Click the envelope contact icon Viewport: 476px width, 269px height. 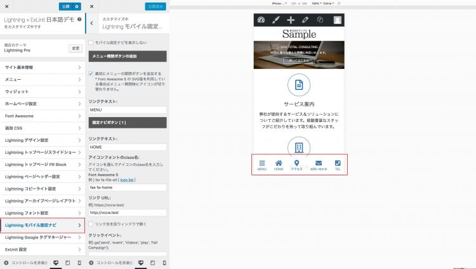coord(319,163)
